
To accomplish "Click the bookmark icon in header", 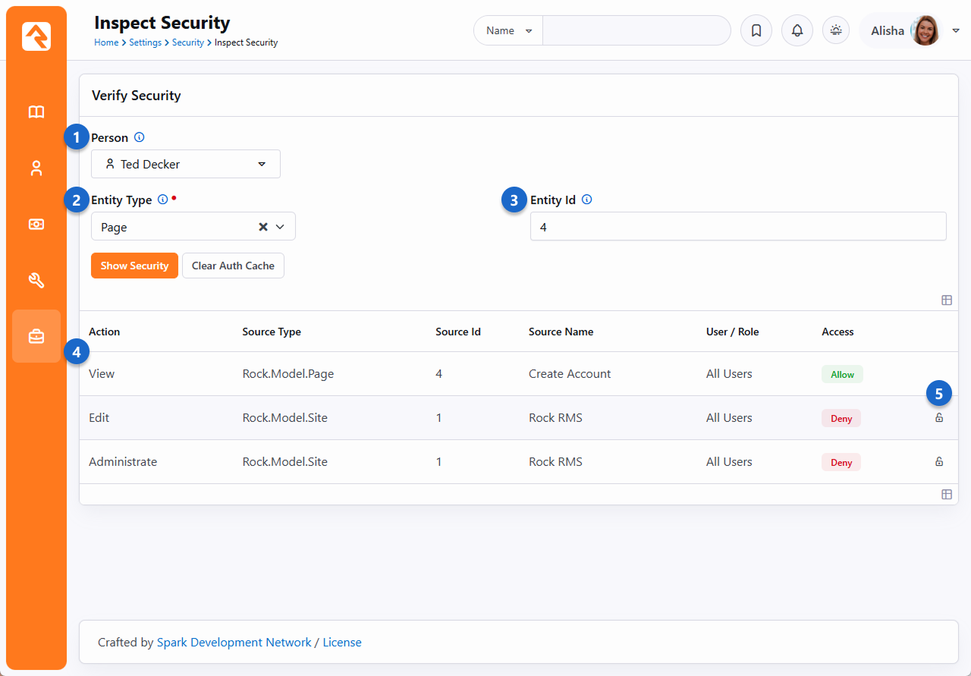I will (756, 31).
